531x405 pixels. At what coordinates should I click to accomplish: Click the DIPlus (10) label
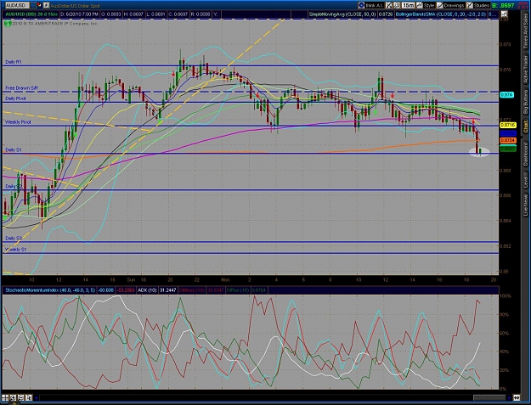pos(238,290)
